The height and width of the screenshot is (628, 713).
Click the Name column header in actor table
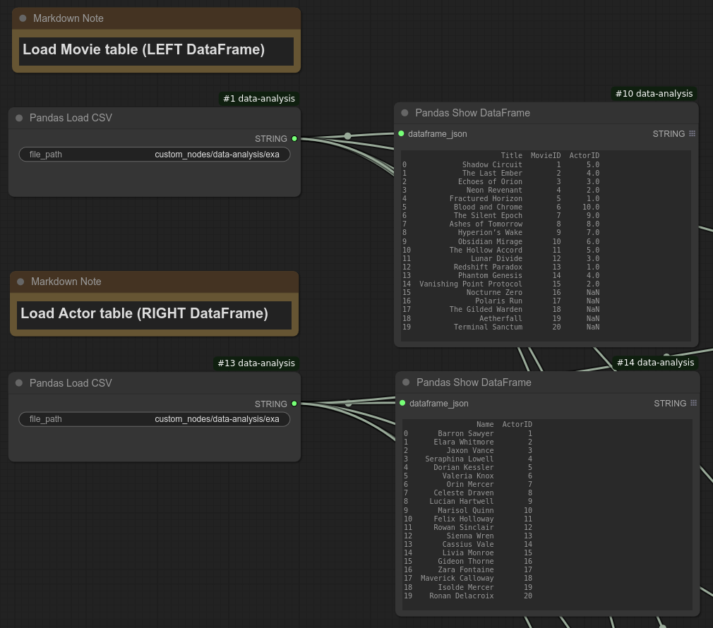485,424
